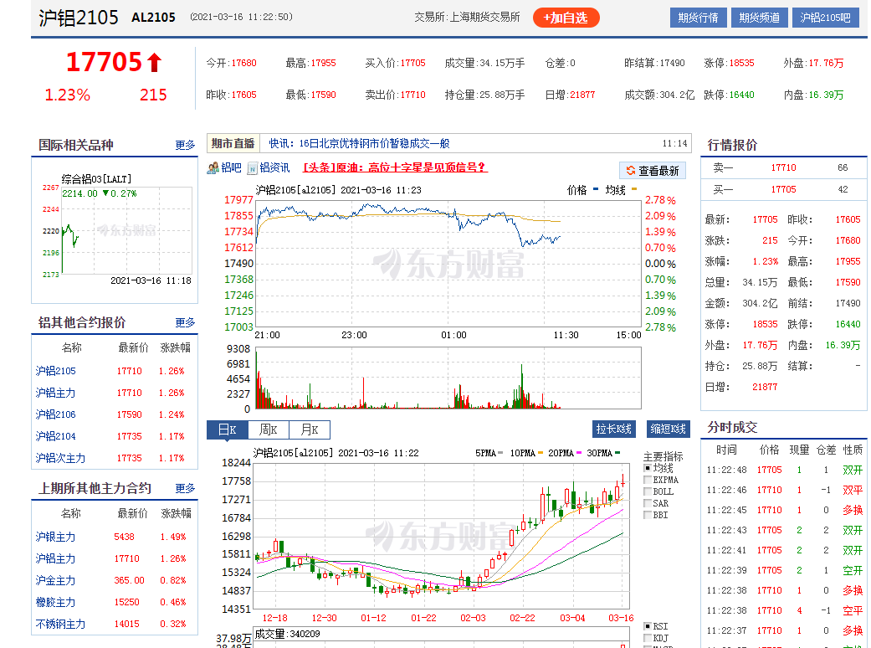Click the 均线 orange legend swatch
Viewport: 871px width, 648px height.
coord(634,189)
